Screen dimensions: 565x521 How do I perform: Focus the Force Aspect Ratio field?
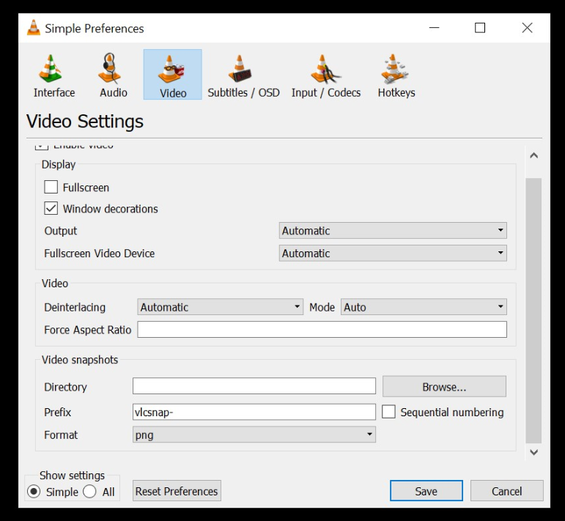(322, 330)
